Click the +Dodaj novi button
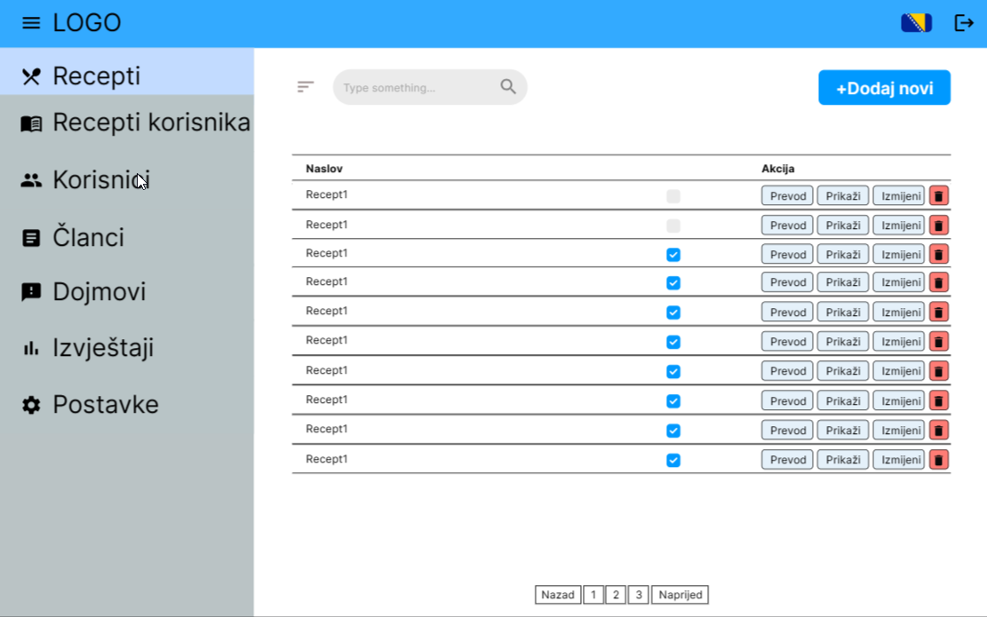This screenshot has width=987, height=617. click(884, 88)
